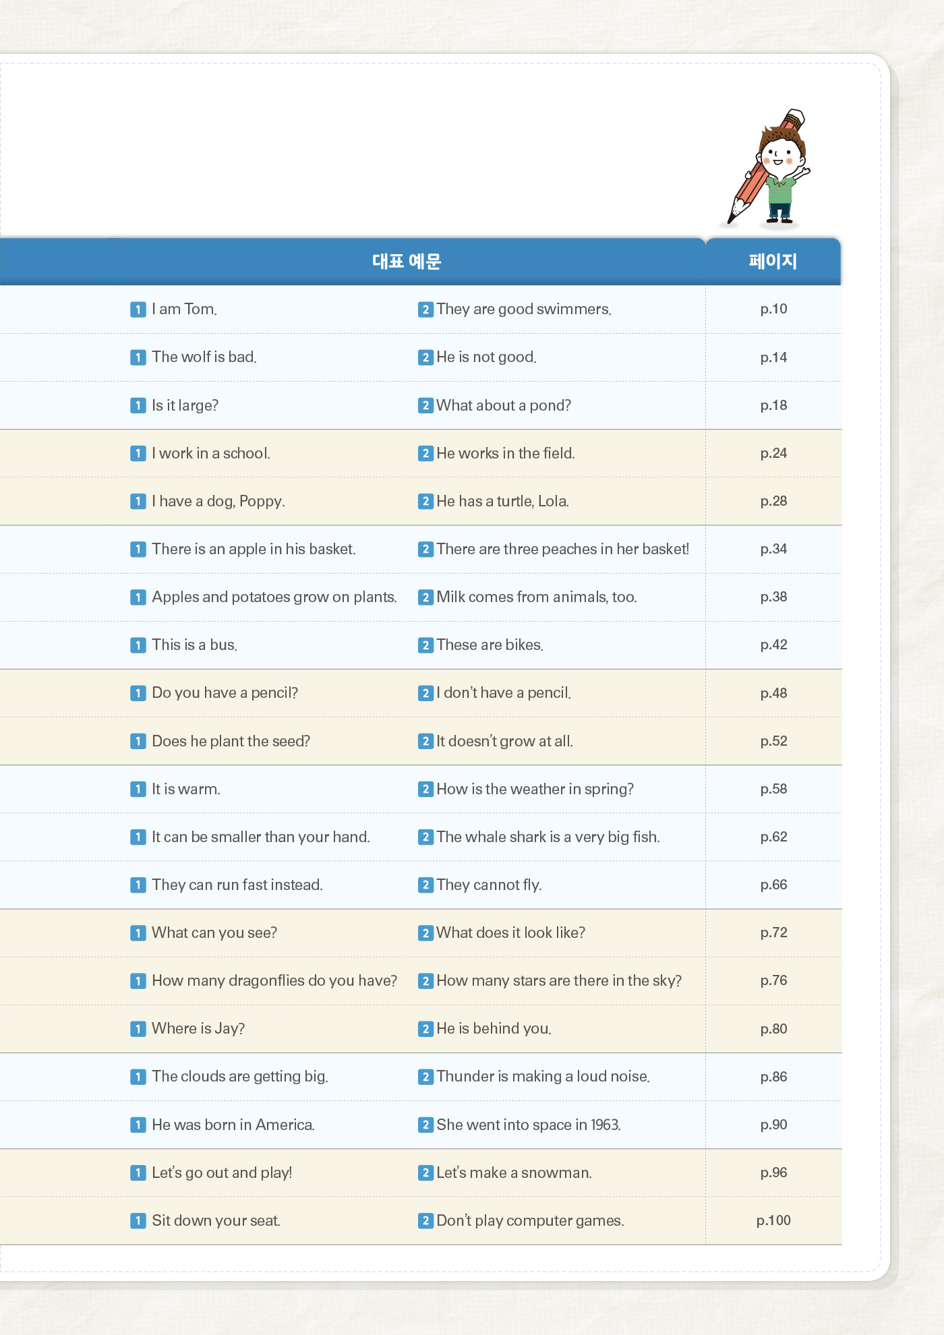Click 'Don't play computer games.' sentence
Screen dimensions: 944x1335
click(x=530, y=1220)
